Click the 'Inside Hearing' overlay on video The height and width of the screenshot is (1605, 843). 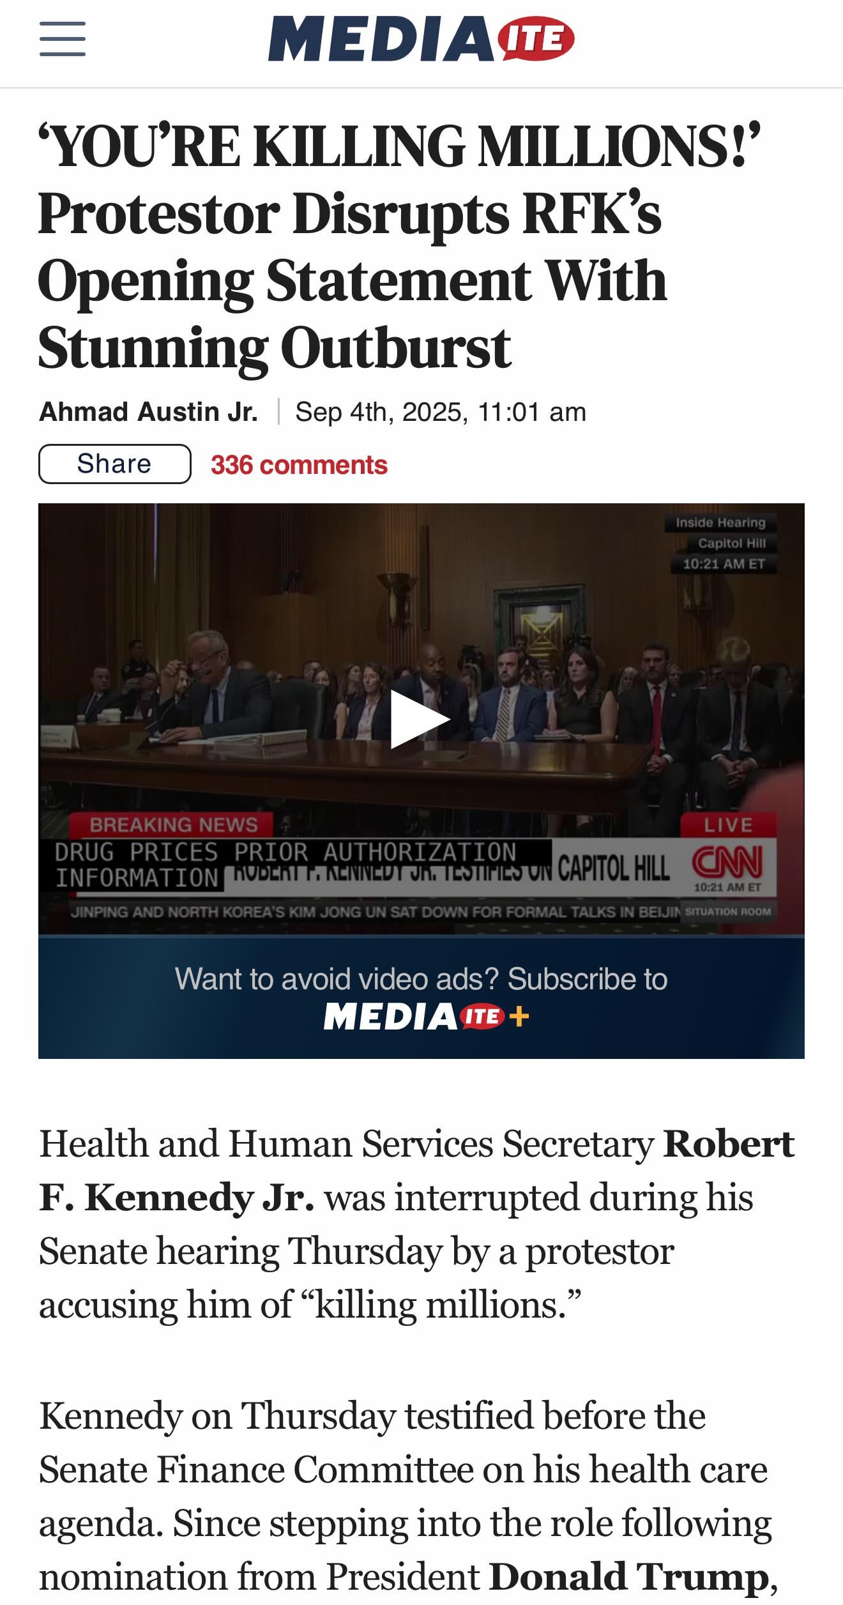coord(720,522)
